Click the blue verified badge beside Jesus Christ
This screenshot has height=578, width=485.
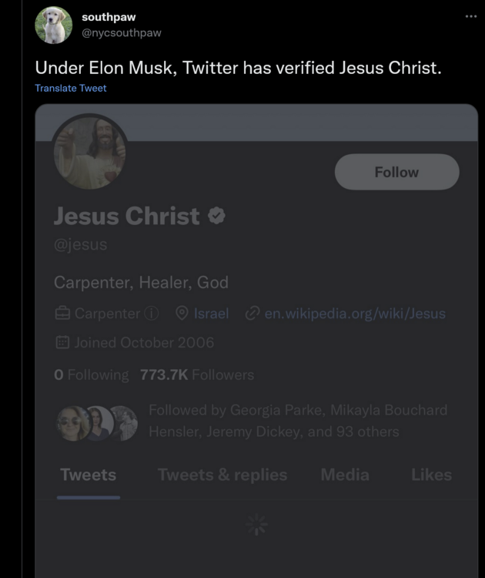216,217
